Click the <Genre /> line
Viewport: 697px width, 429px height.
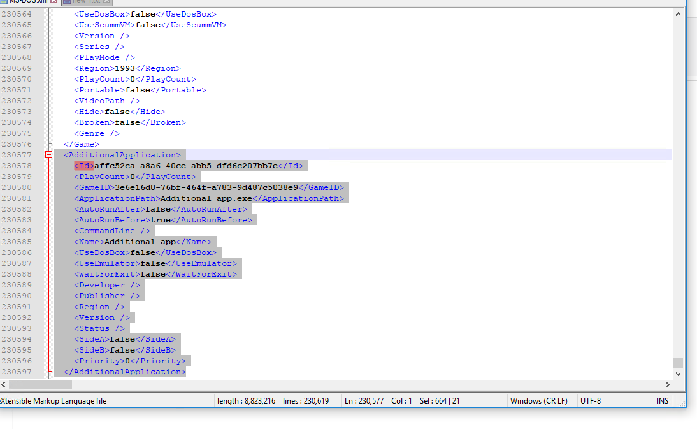pyautogui.click(x=97, y=133)
